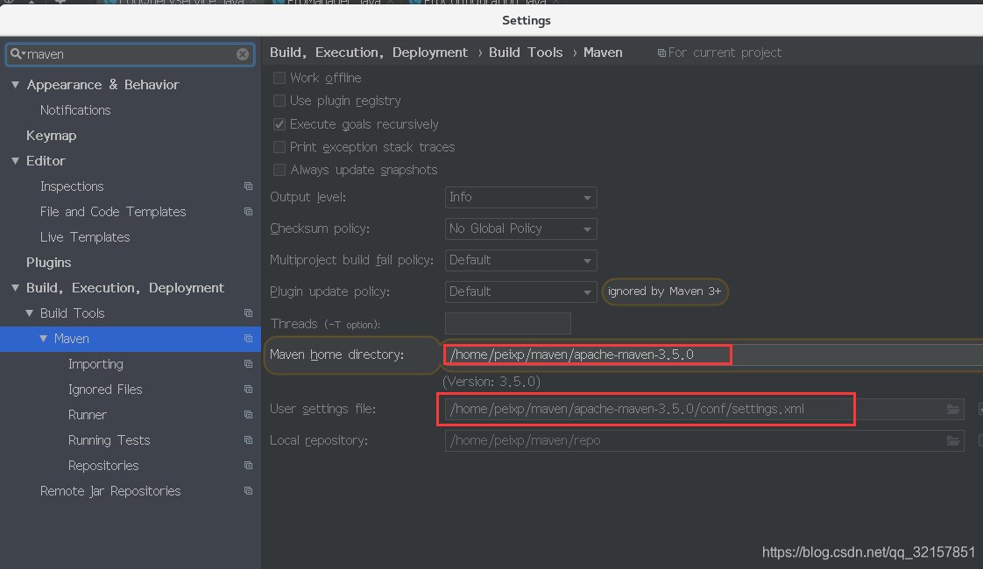Open Live Templates settings
Screen dimensions: 983x569
tap(85, 237)
